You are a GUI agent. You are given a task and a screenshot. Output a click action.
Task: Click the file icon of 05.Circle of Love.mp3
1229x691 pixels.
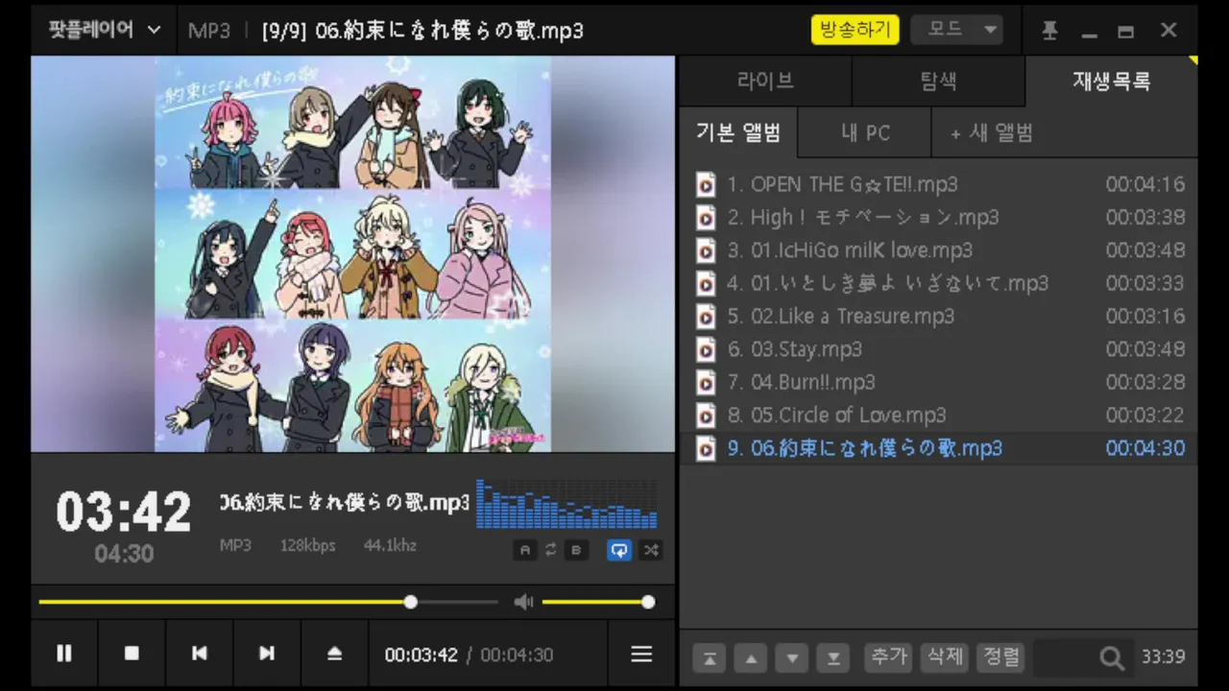[706, 416]
